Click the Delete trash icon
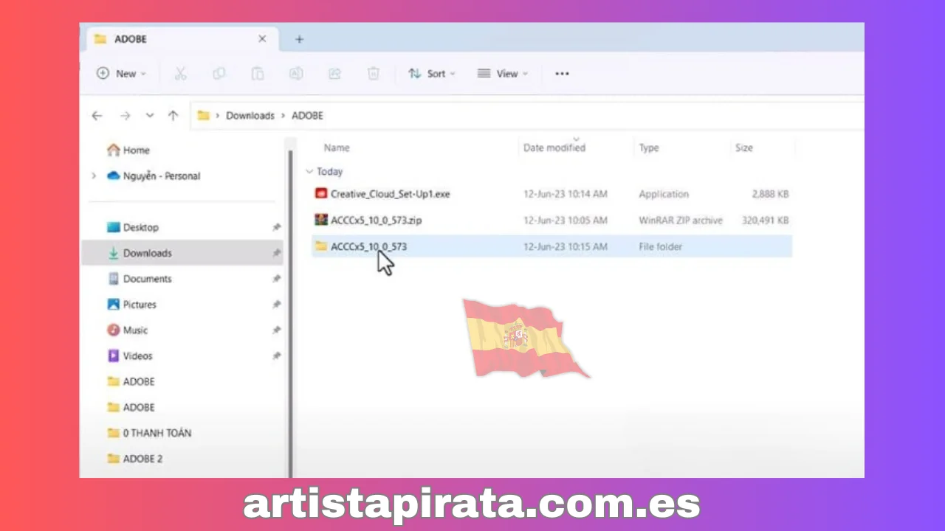The image size is (945, 531). (374, 74)
